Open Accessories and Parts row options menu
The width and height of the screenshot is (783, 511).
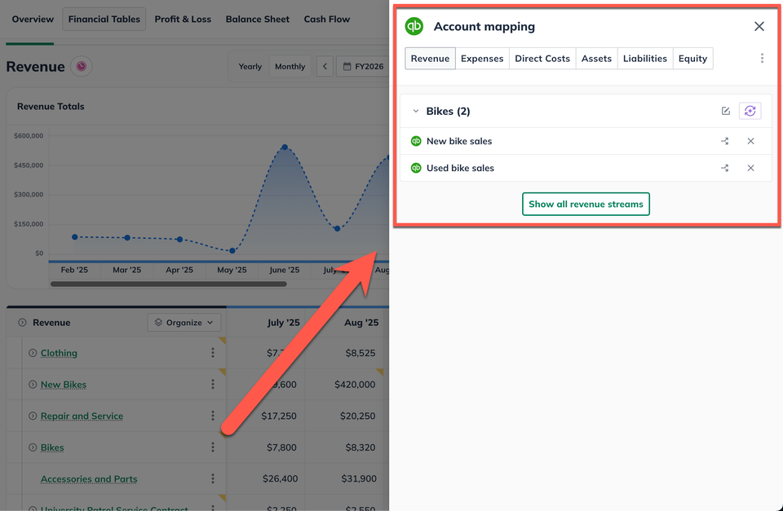point(213,478)
